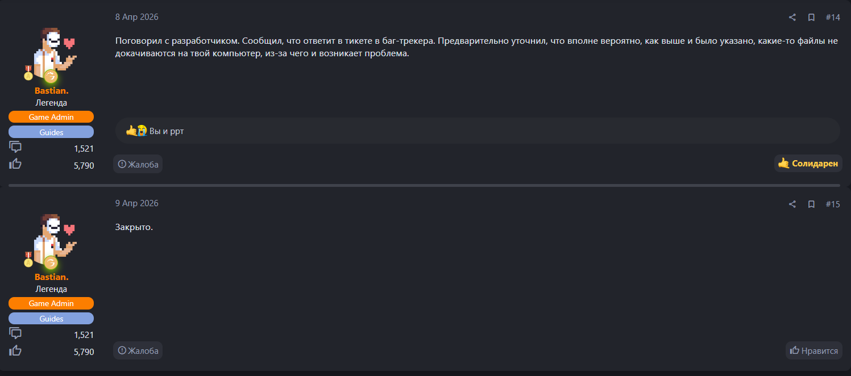This screenshot has width=851, height=376.
Task: Click share icon on post #14
Action: 792,18
